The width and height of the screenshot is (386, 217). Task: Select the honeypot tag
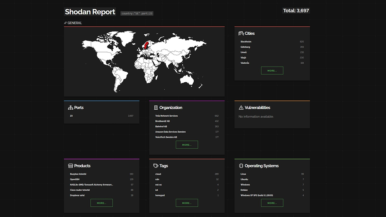tap(160, 195)
